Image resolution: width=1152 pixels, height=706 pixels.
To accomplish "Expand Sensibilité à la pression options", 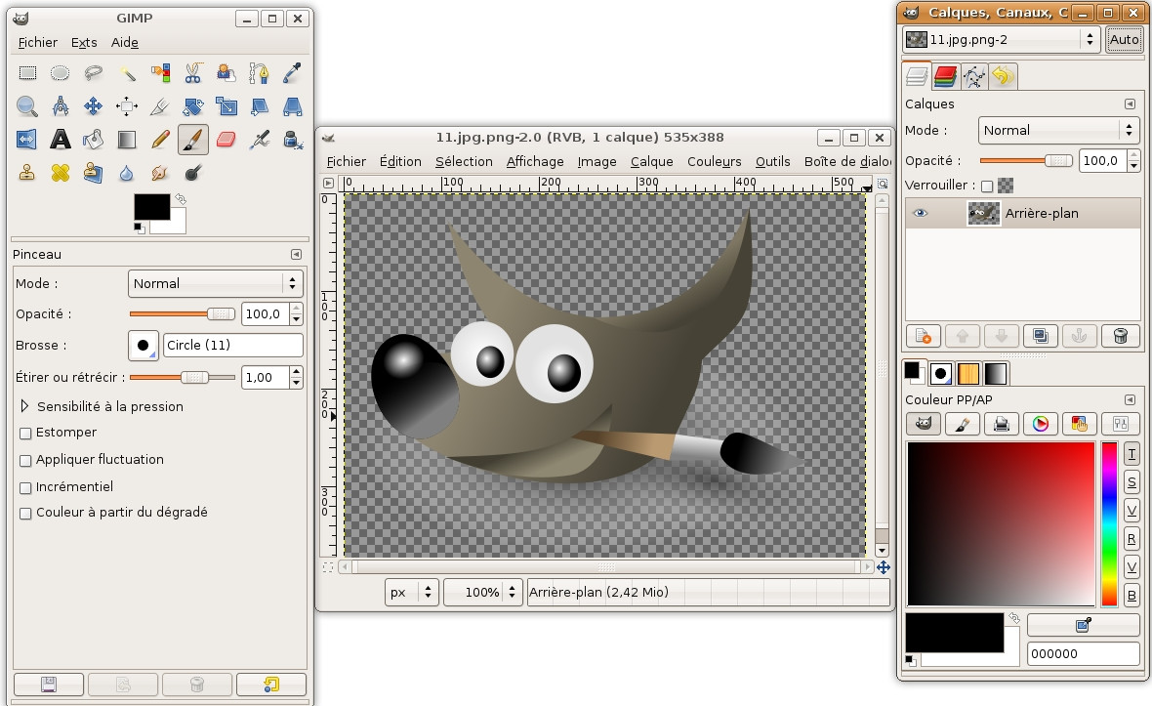I will click(x=23, y=406).
